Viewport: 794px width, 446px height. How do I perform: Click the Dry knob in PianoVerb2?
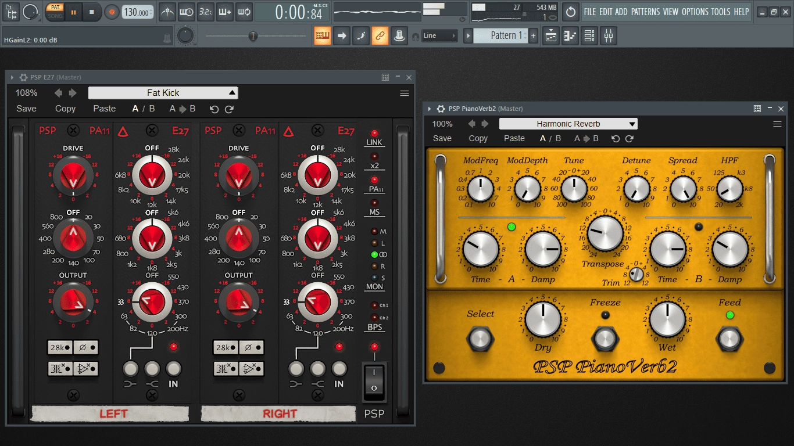(x=543, y=318)
